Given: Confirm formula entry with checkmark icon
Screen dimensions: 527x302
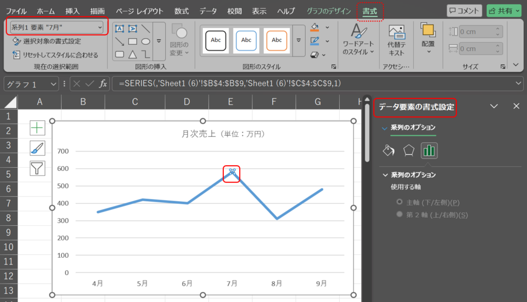Looking at the screenshot, I should (90, 84).
